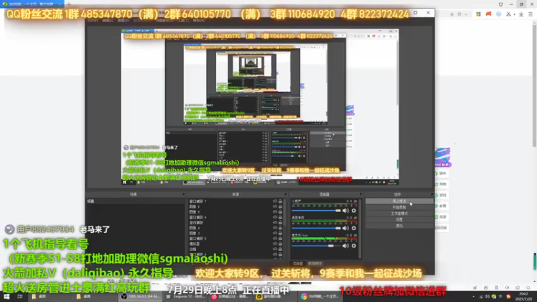
Task: Mute the first mixer channel speaker icon
Action: point(346,211)
